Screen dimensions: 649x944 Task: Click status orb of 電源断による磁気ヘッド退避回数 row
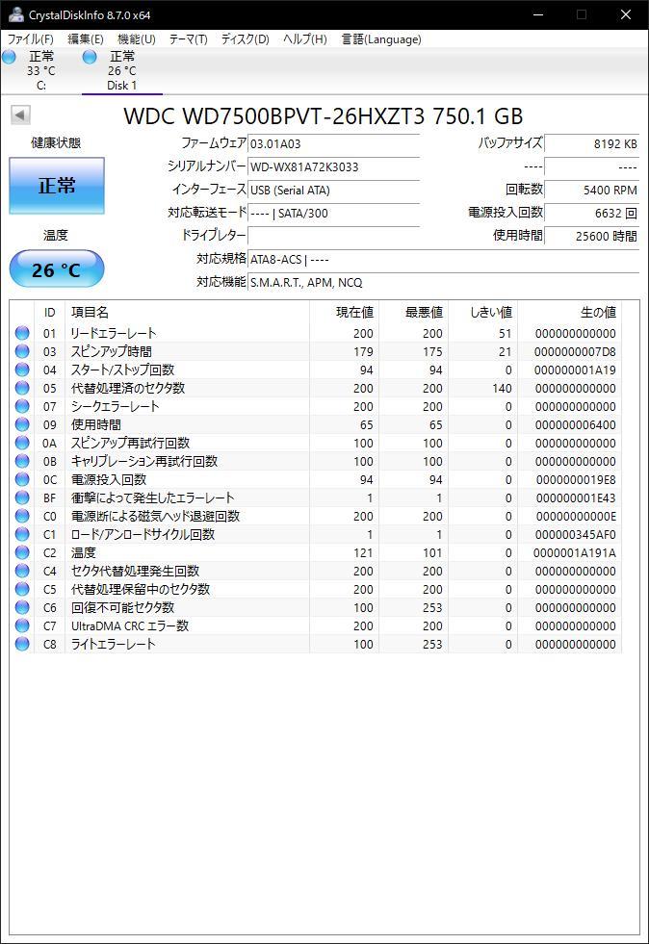click(22, 516)
